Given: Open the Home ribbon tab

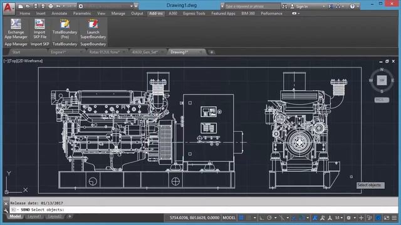Looking at the screenshot, I should pos(25,14).
